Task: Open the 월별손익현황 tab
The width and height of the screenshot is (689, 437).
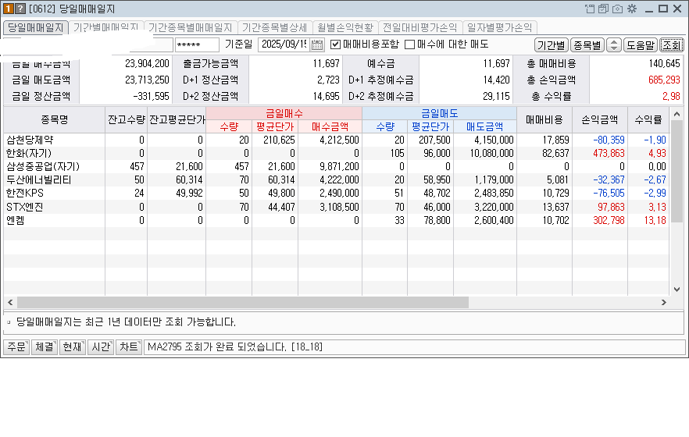Action: [x=345, y=27]
